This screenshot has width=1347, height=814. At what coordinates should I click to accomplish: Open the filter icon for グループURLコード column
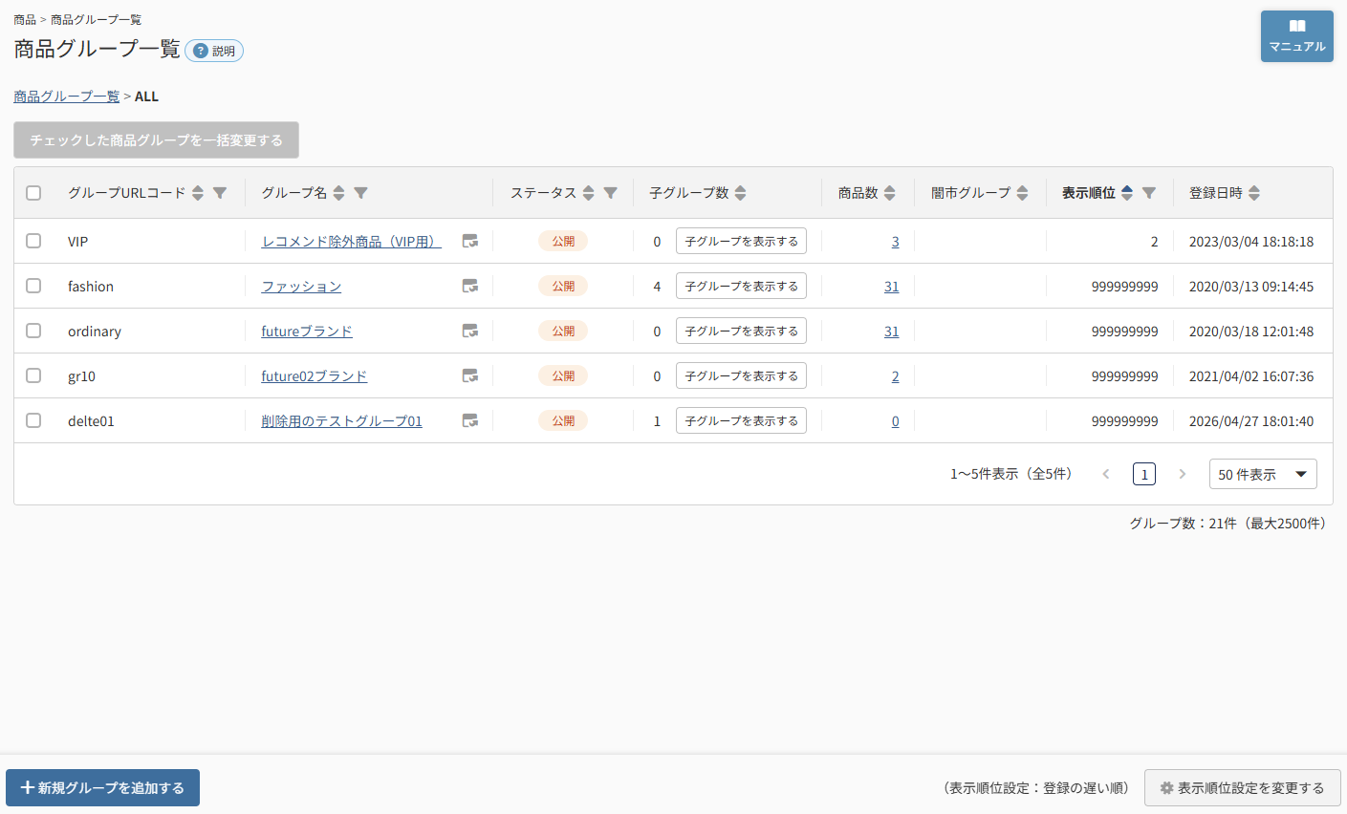click(220, 193)
